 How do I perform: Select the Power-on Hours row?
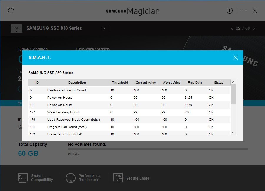click(x=129, y=98)
